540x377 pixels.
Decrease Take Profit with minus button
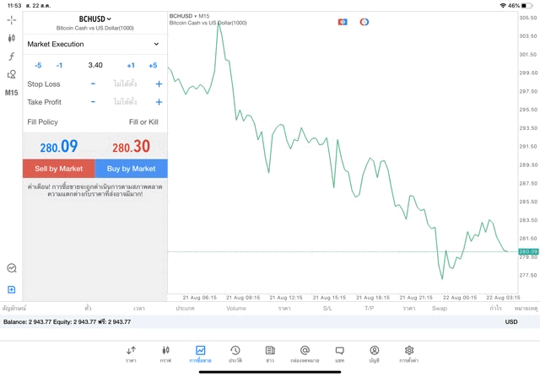93,102
